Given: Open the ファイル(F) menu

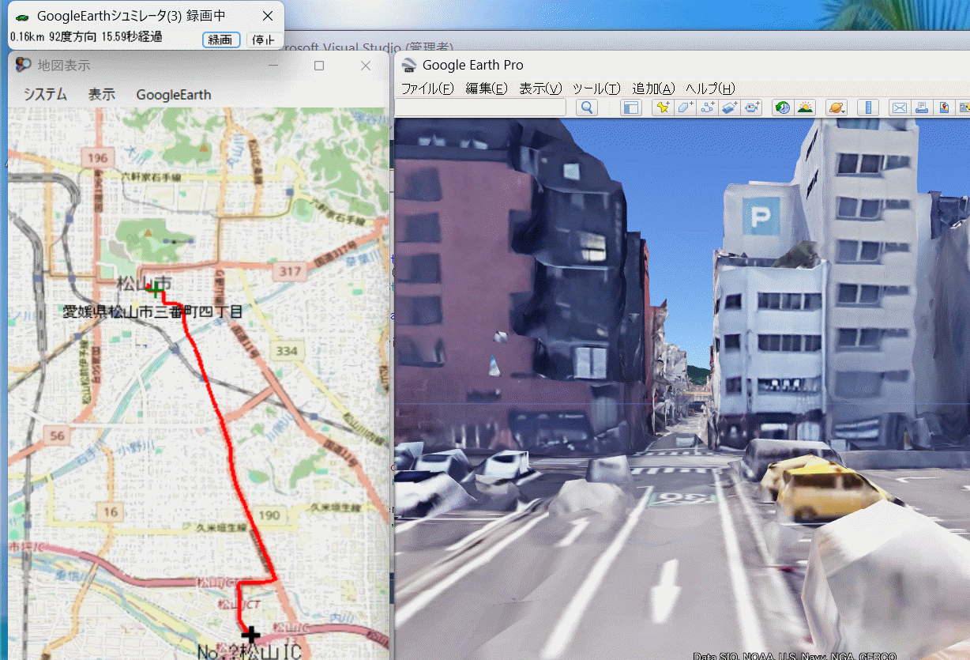Looking at the screenshot, I should (x=427, y=89).
